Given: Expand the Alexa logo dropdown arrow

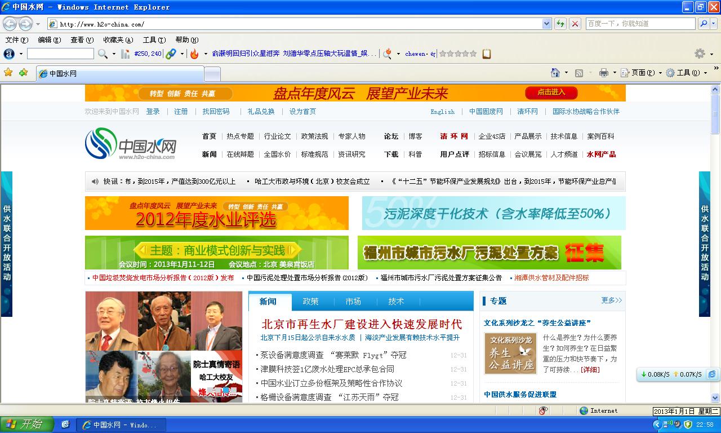Looking at the screenshot, I should click(x=21, y=54).
